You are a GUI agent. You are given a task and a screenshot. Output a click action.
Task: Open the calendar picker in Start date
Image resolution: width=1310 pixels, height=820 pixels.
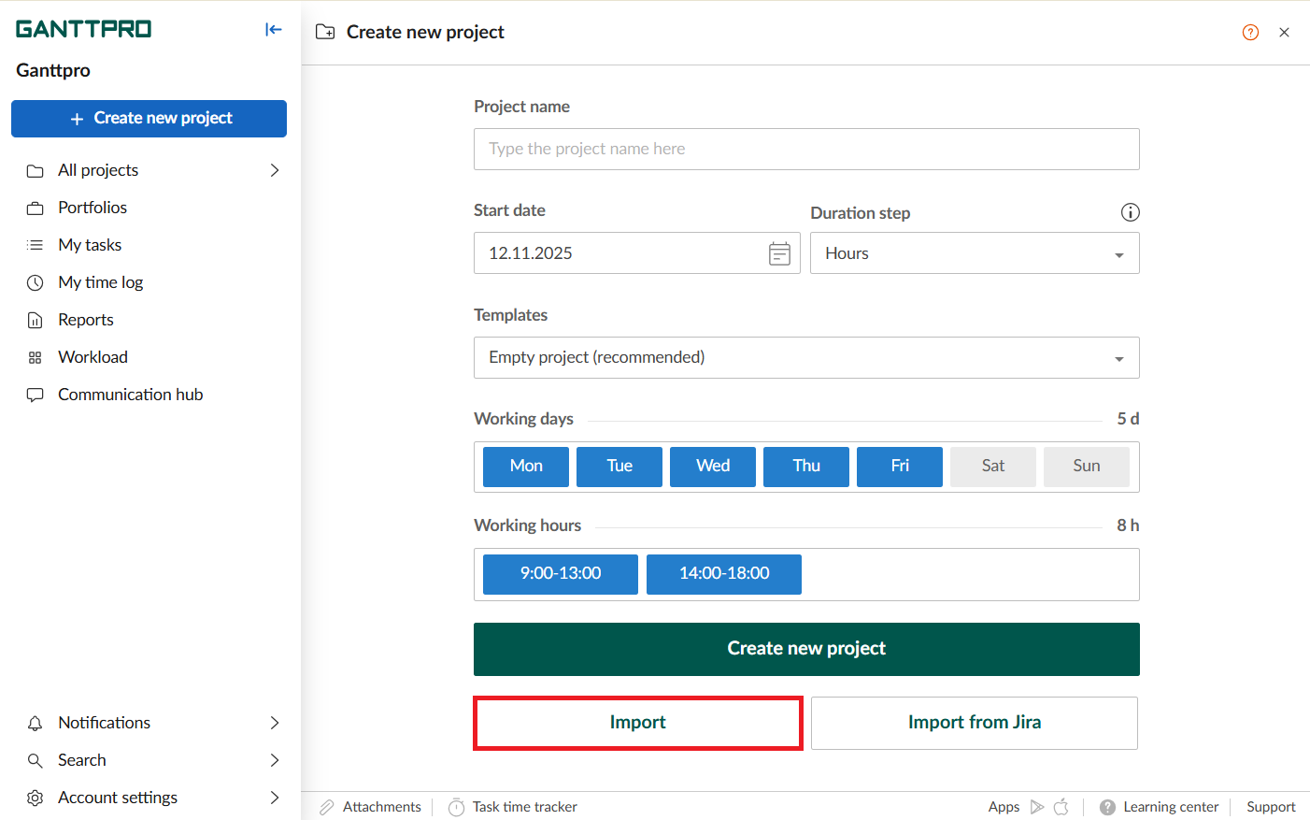coord(779,253)
